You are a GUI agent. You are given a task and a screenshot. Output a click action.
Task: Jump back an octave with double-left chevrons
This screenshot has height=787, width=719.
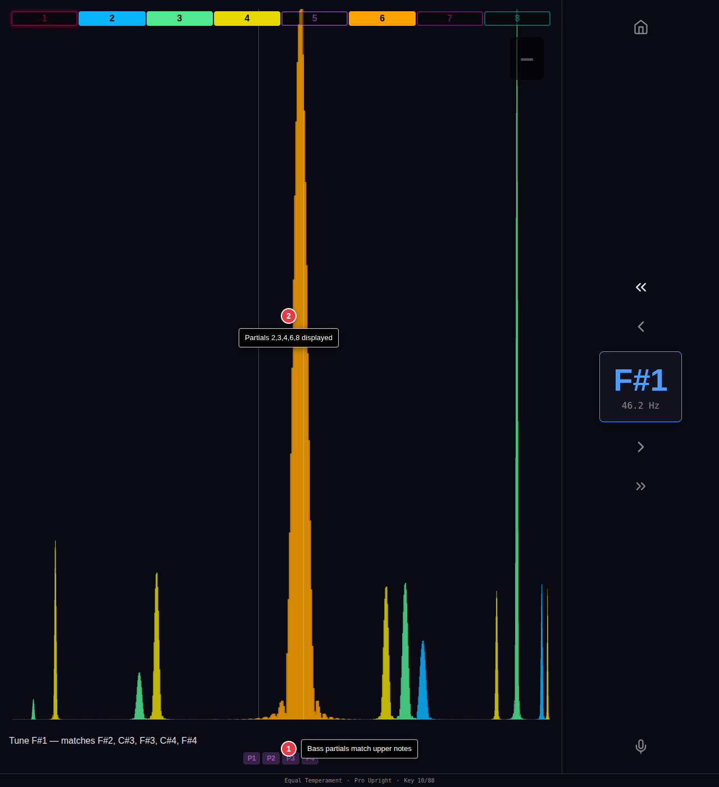point(640,287)
